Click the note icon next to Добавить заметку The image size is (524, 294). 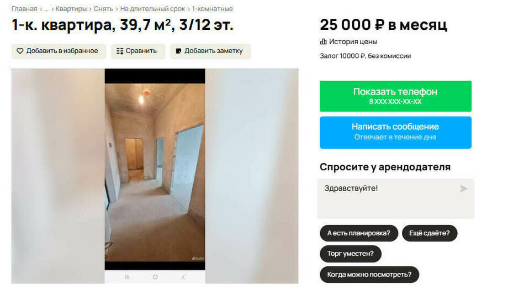tap(178, 51)
